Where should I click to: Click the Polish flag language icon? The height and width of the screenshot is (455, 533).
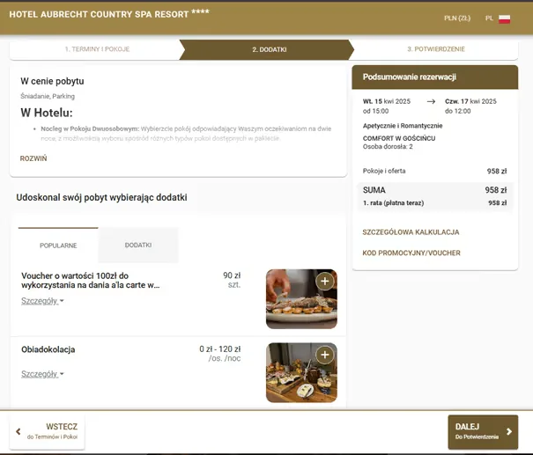[505, 19]
